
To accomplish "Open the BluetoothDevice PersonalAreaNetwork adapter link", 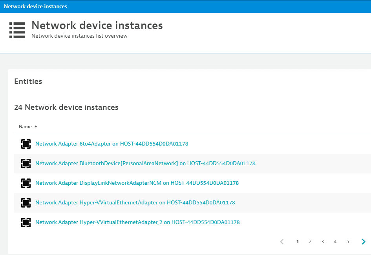I will pos(145,164).
